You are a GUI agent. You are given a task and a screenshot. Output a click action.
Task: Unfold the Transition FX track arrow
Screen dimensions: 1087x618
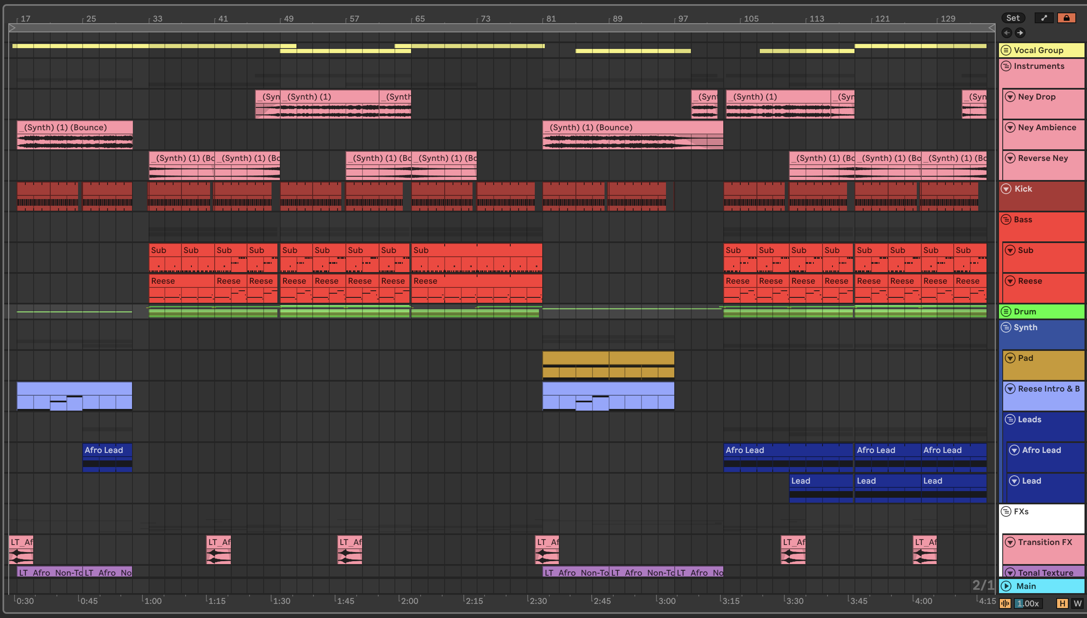pos(1010,542)
